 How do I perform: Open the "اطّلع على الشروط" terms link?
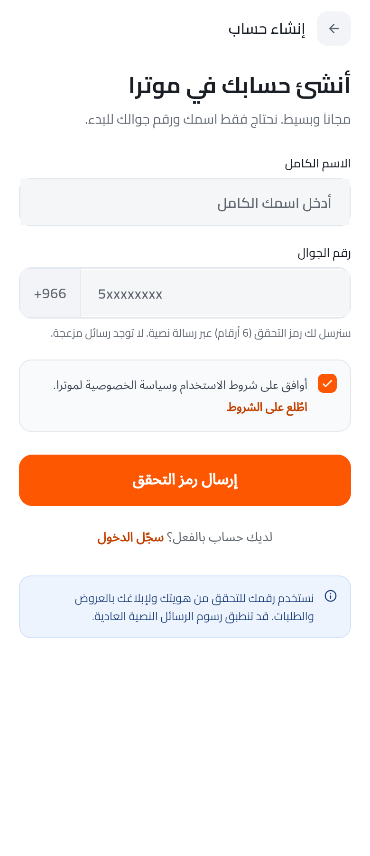pyautogui.click(x=267, y=407)
